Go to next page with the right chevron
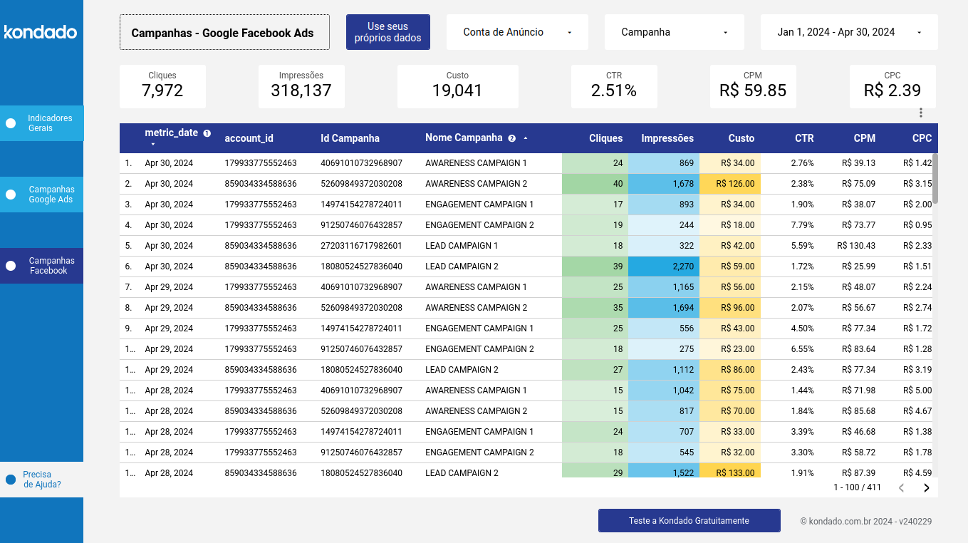968x543 pixels. (x=926, y=488)
